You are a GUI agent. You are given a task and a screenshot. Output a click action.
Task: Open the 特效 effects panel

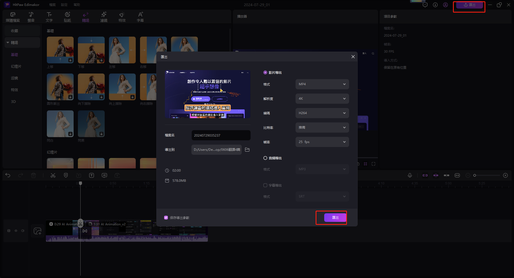(x=122, y=17)
